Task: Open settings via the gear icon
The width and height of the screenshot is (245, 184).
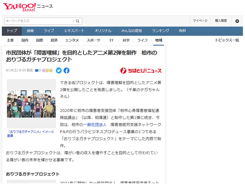Action: coord(237,21)
